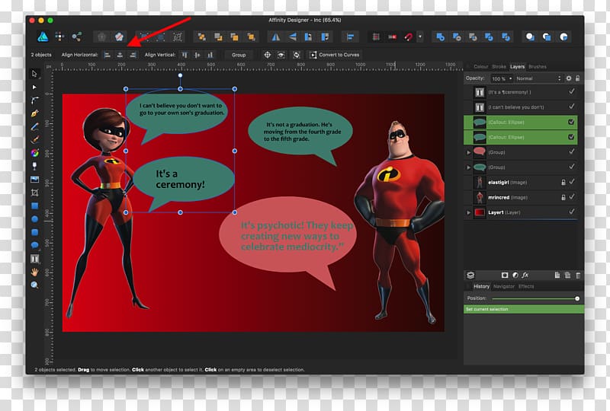This screenshot has width=610, height=411.
Task: Click Layer Effects fx icon
Action: [525, 275]
